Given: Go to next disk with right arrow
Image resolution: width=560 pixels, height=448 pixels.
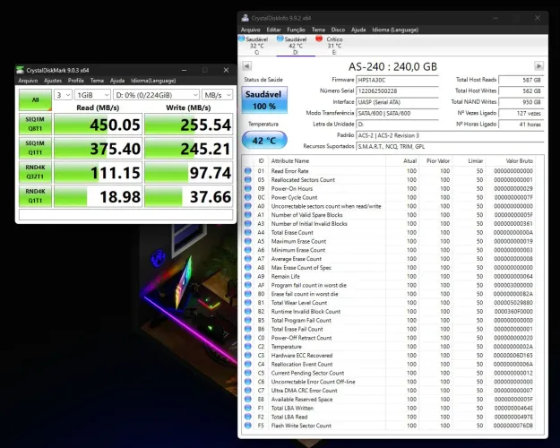Looking at the screenshot, I should point(538,66).
